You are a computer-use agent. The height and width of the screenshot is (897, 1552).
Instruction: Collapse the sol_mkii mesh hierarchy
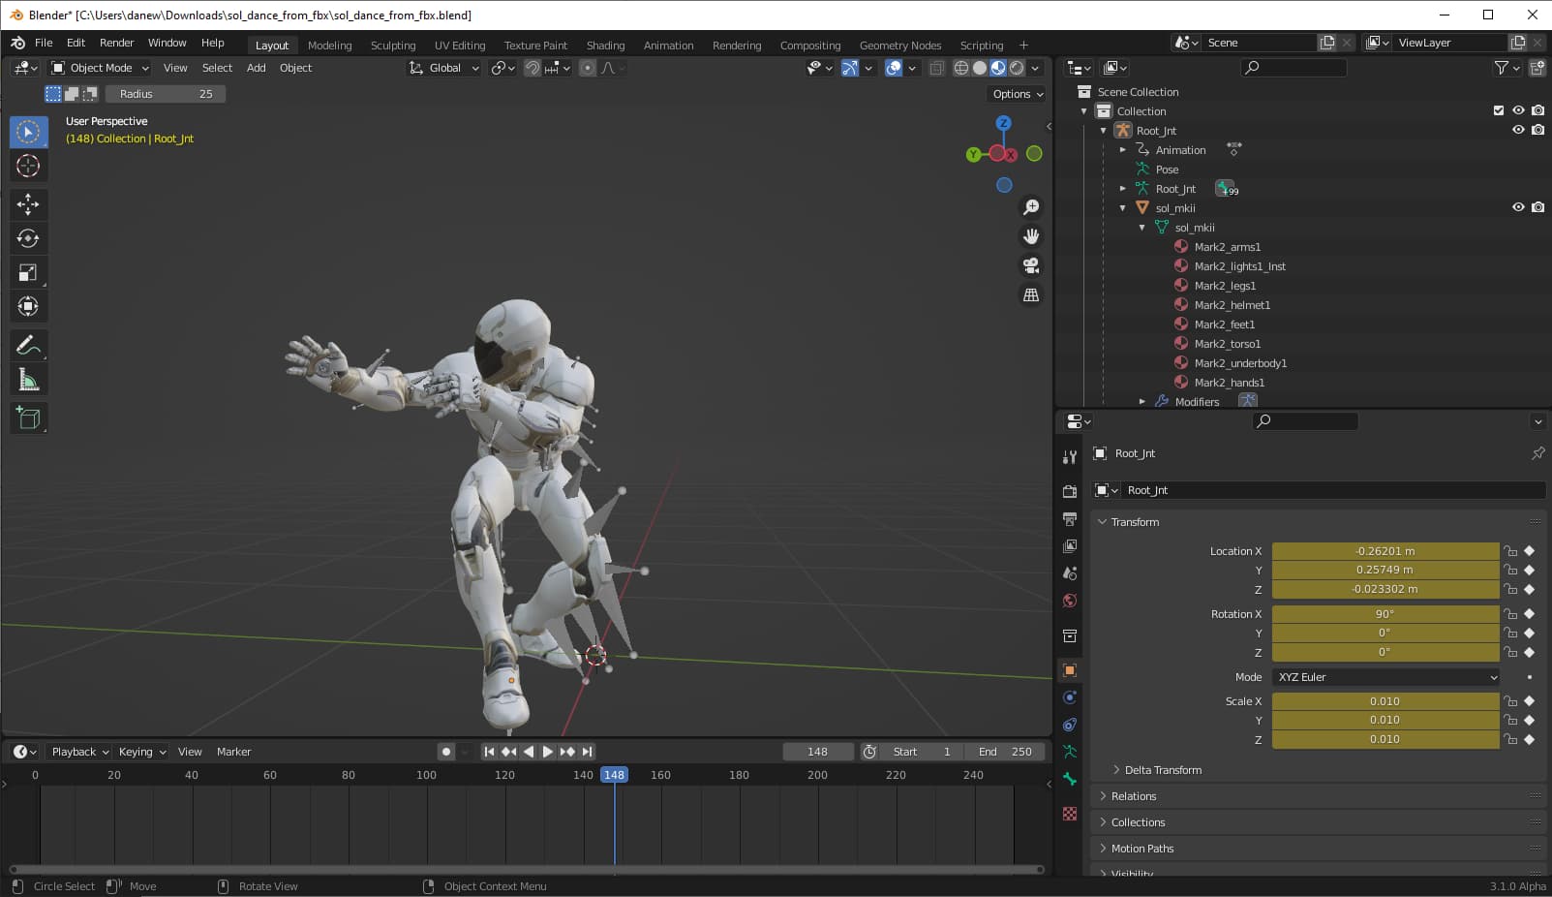pos(1142,227)
